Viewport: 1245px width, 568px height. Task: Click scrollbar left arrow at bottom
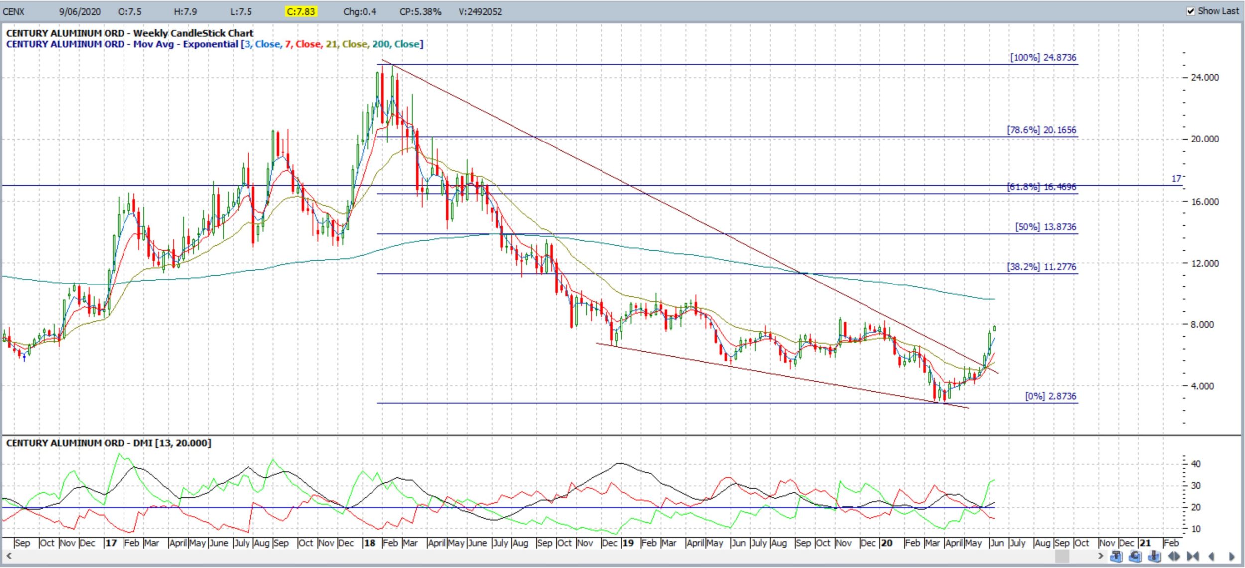tap(8, 556)
